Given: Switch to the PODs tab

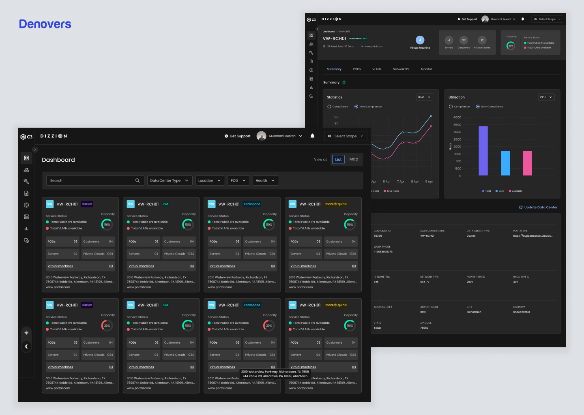Looking at the screenshot, I should coord(357,69).
